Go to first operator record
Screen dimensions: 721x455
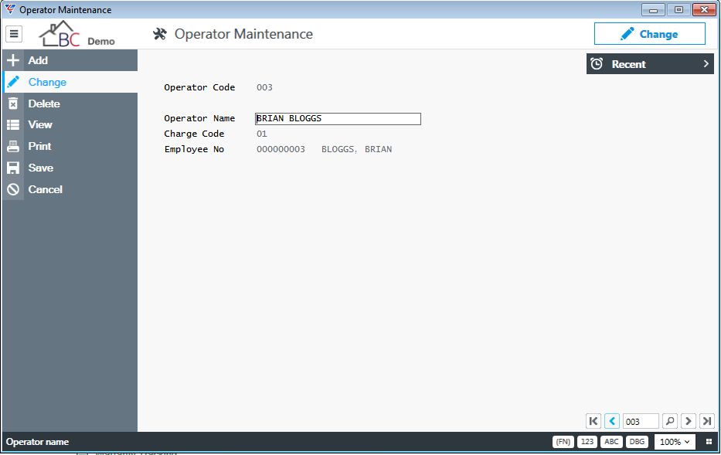click(593, 421)
